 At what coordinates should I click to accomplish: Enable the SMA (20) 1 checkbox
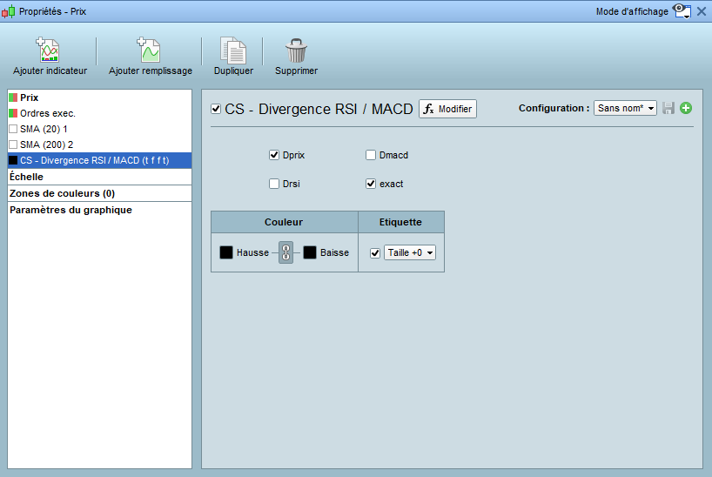pyautogui.click(x=13, y=129)
